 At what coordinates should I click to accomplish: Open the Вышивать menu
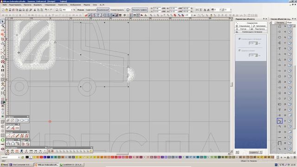[x=38, y=5]
